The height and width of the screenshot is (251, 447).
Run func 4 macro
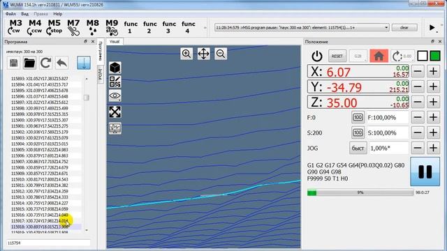pyautogui.click(x=188, y=27)
